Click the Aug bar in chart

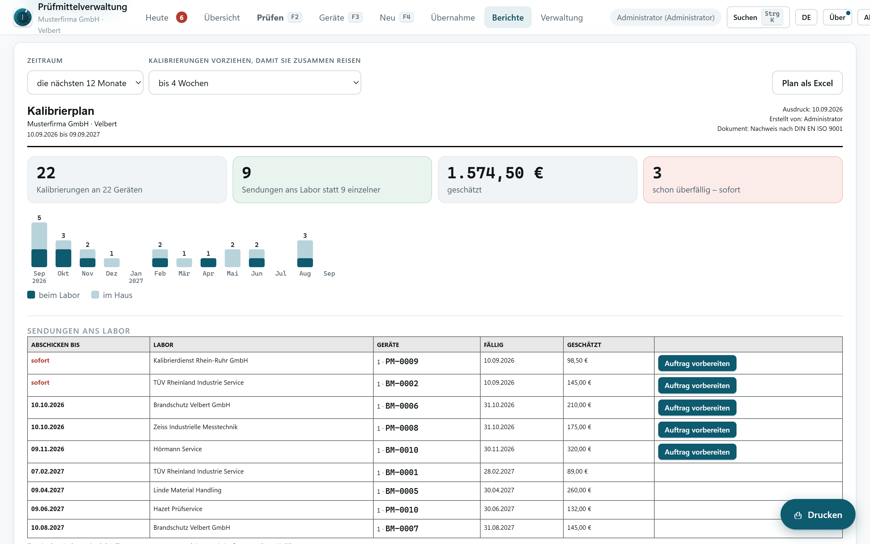pyautogui.click(x=305, y=254)
